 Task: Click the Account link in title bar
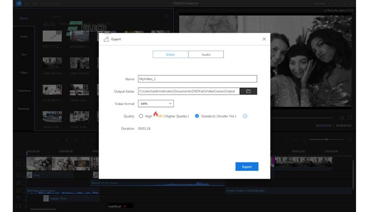pyautogui.click(x=320, y=4)
